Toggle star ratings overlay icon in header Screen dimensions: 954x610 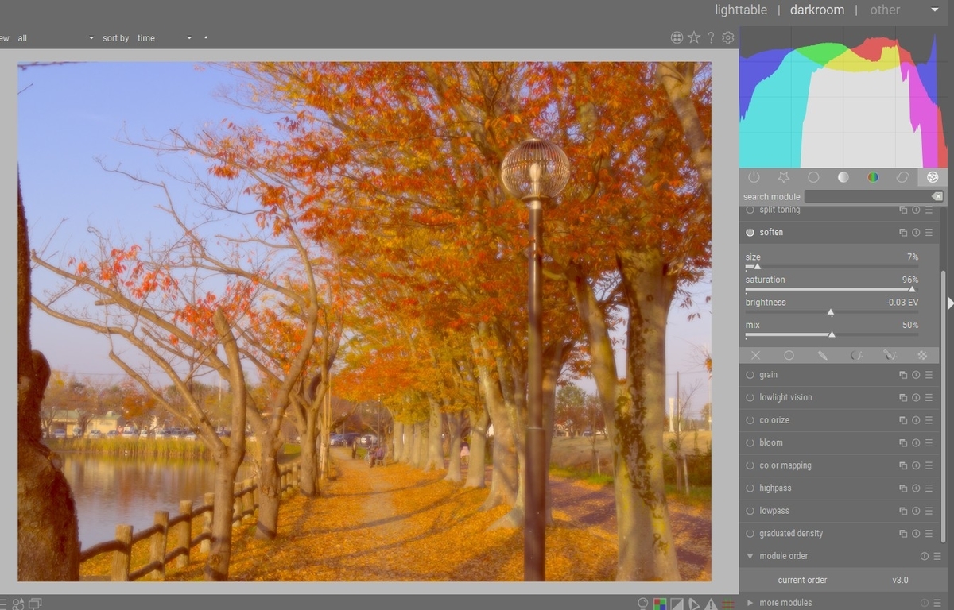click(x=694, y=37)
